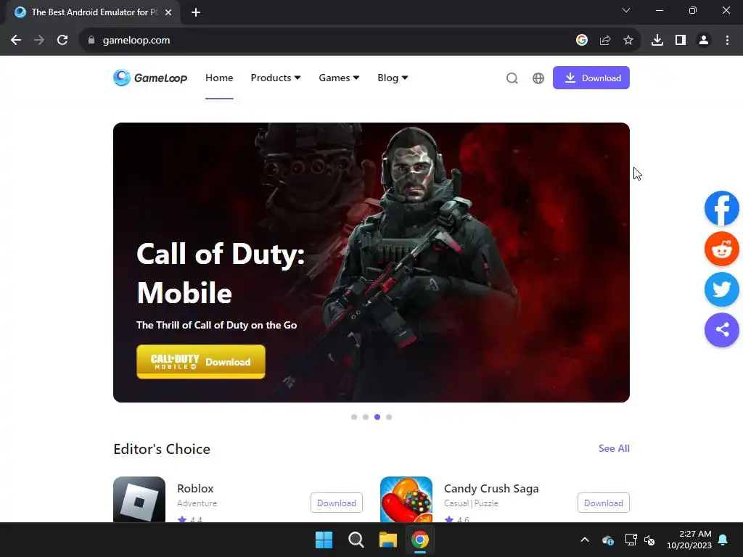Open the taskbar clock and date
This screenshot has width=743, height=557.
coord(689,540)
